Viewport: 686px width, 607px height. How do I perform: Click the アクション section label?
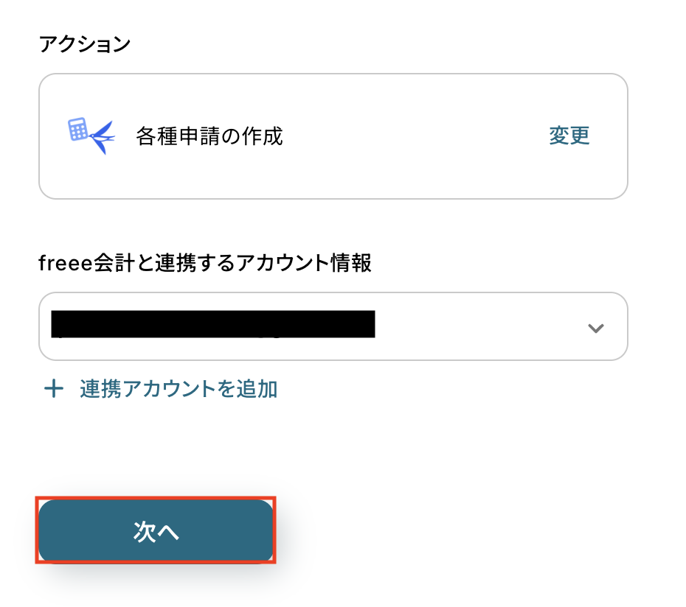84,44
